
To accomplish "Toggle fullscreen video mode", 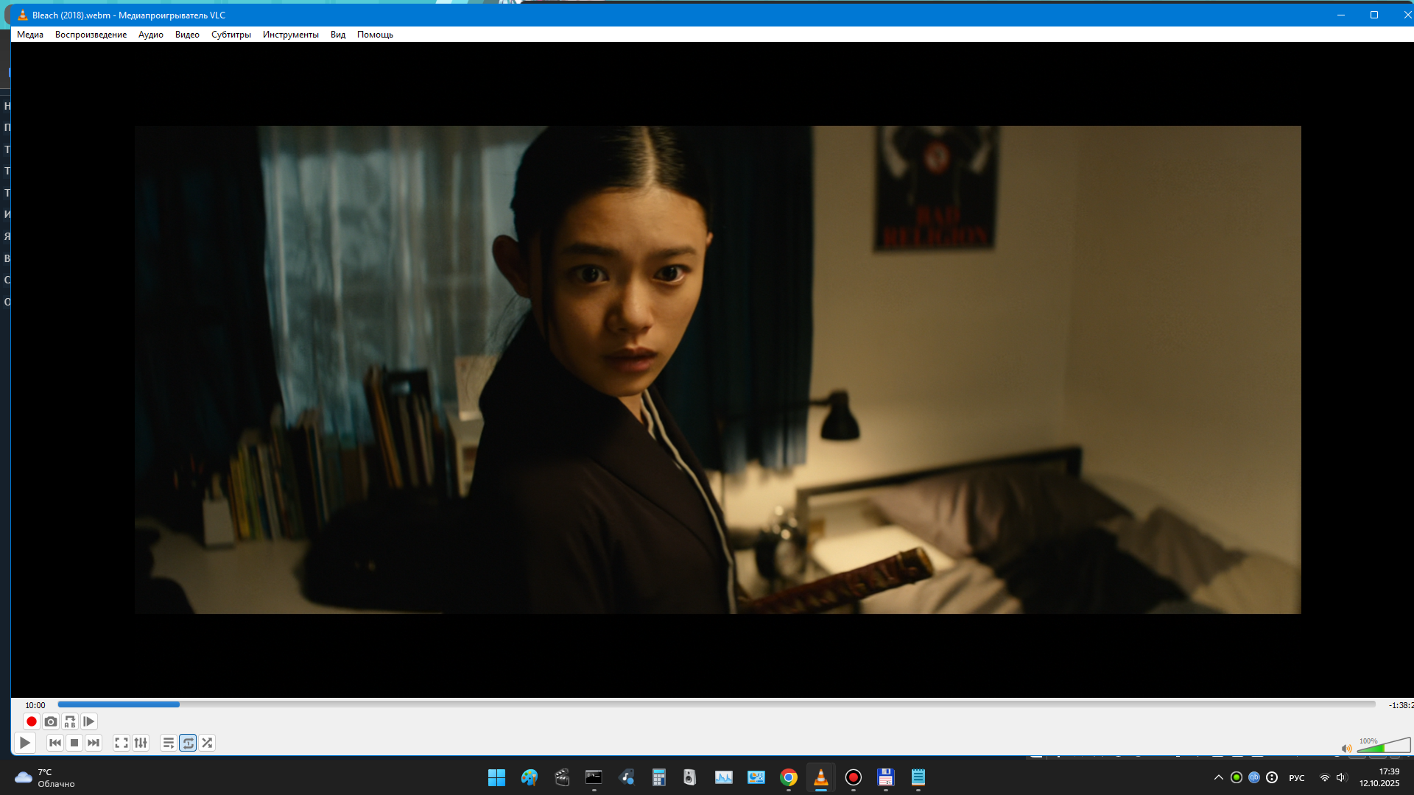I will coord(122,743).
